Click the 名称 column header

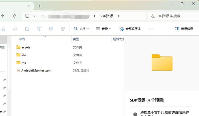click(22, 39)
